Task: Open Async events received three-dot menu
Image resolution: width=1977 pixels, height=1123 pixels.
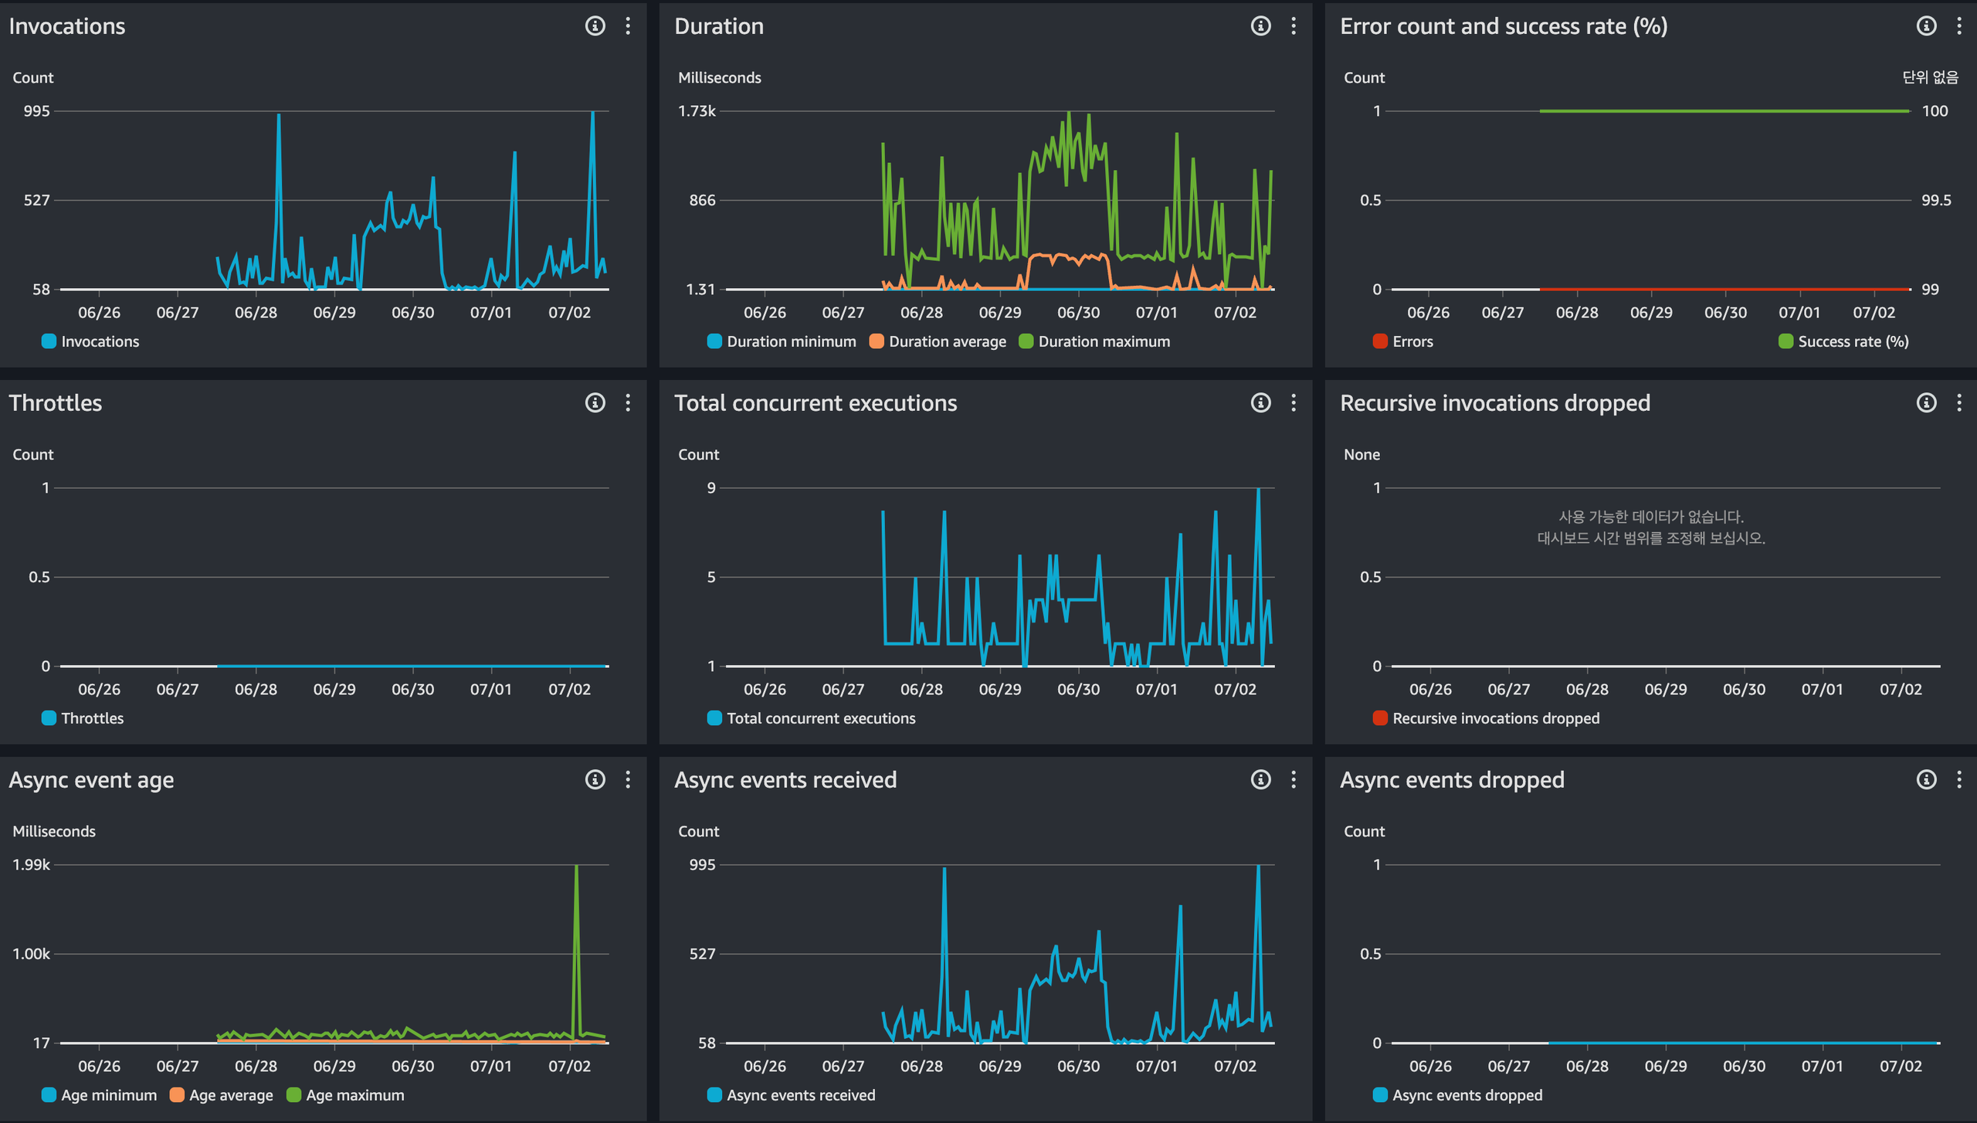Action: (1294, 780)
